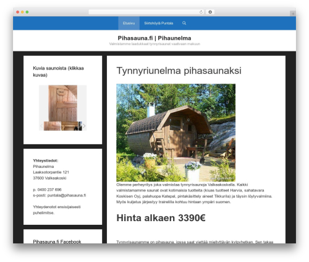Click the Hinta alkaen 3390€ heading
Viewport: 309px width, 262px height.
pyautogui.click(x=161, y=218)
